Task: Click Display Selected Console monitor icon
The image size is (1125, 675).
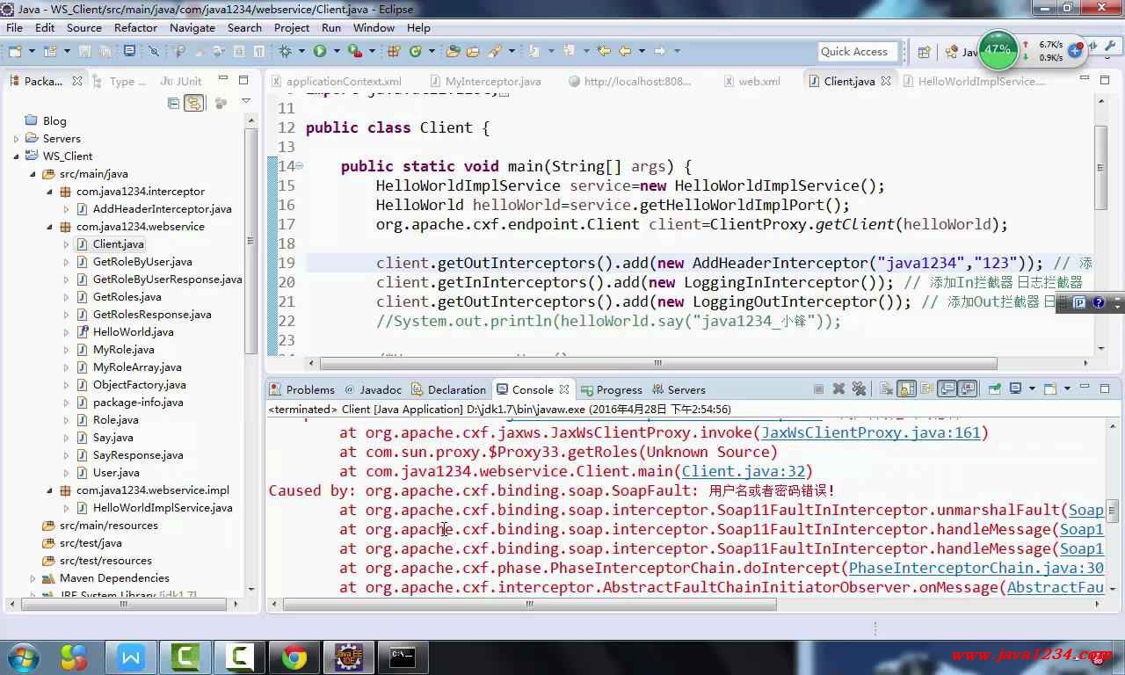Action: tap(1015, 388)
